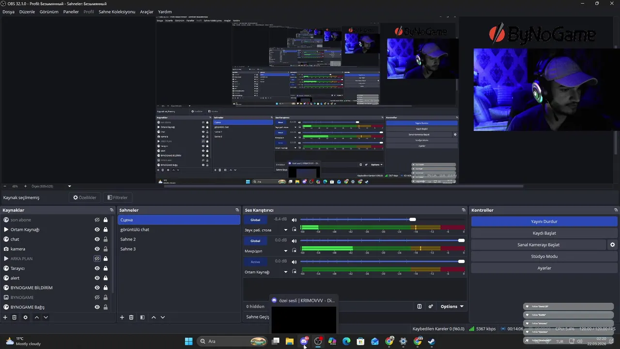The width and height of the screenshot is (620, 349).
Task: Mute the Микр/доп speaker icon
Action: pyautogui.click(x=294, y=241)
